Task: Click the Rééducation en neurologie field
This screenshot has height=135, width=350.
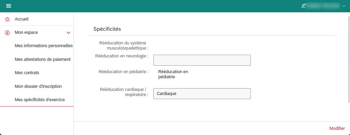Action: (x=202, y=60)
